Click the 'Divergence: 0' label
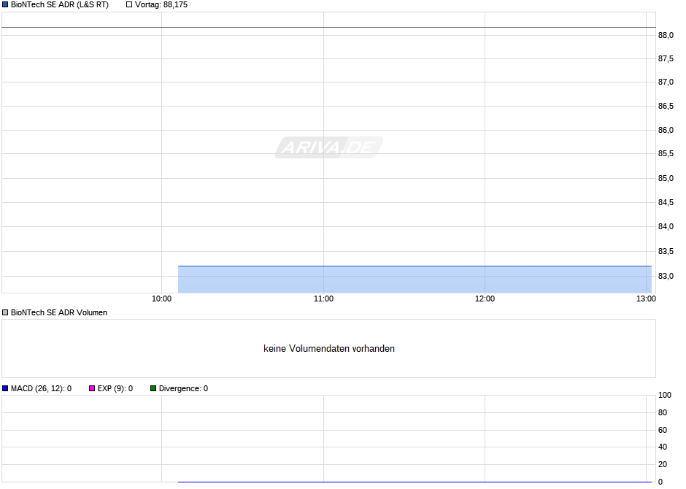686x489 pixels. pos(183,388)
